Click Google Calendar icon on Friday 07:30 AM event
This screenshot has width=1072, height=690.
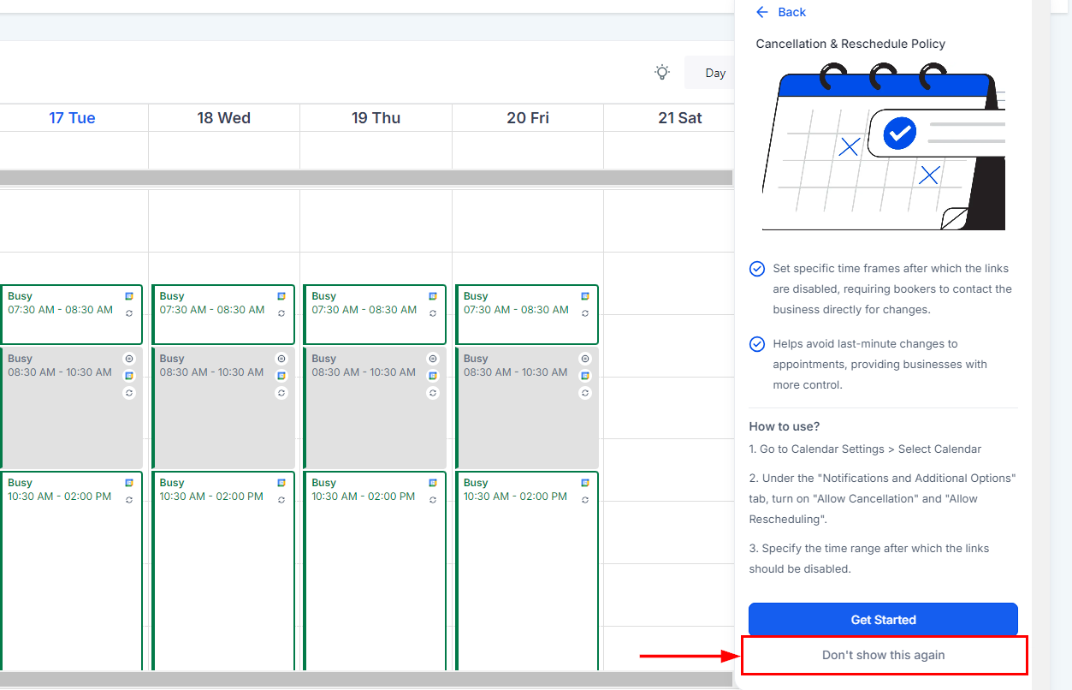coord(585,296)
